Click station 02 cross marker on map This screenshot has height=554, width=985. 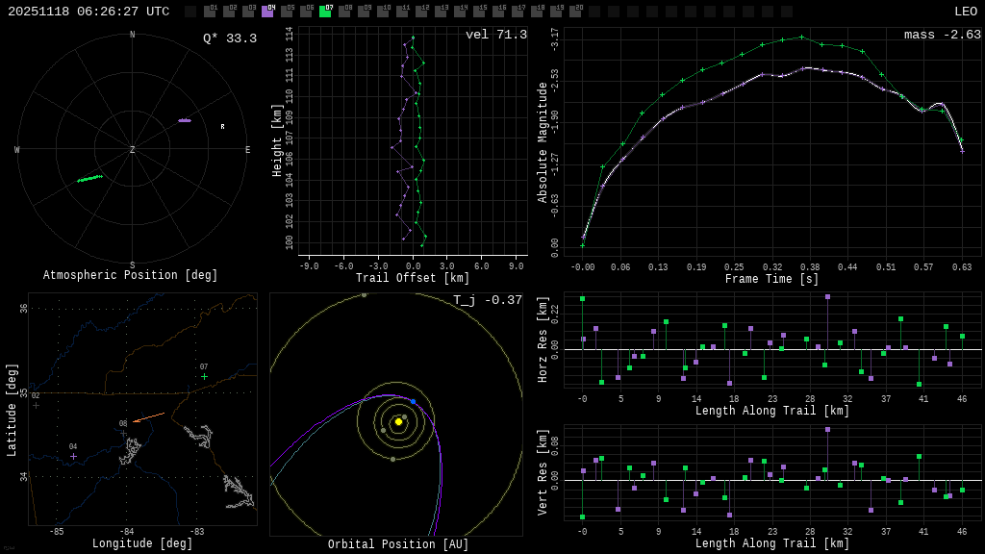37,405
